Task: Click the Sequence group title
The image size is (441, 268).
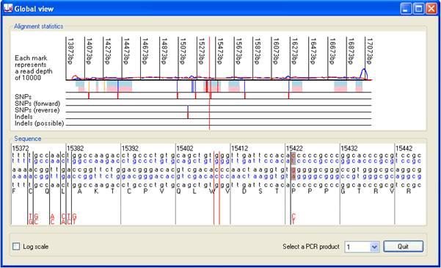Action: point(28,139)
